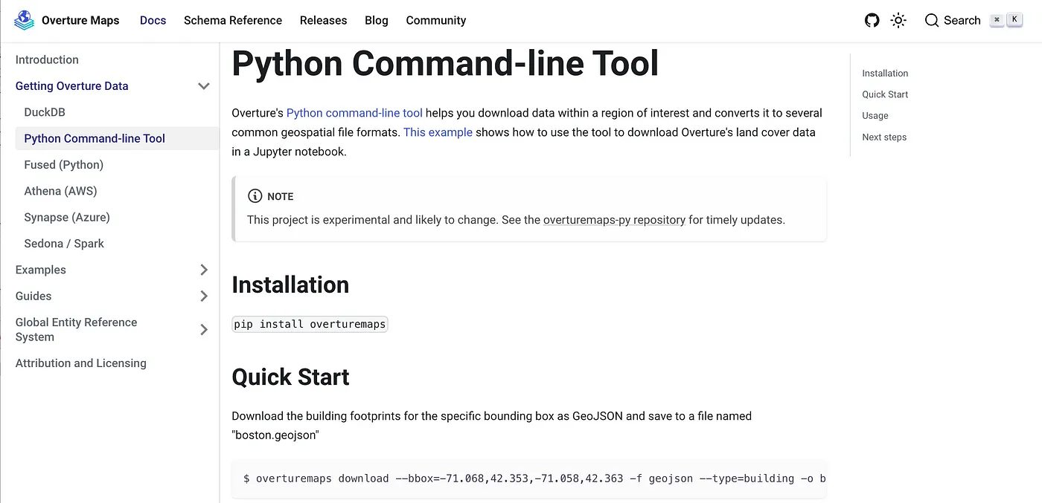Open Athena (AWS) sidebar page
This screenshot has height=503, width=1042.
click(x=60, y=191)
